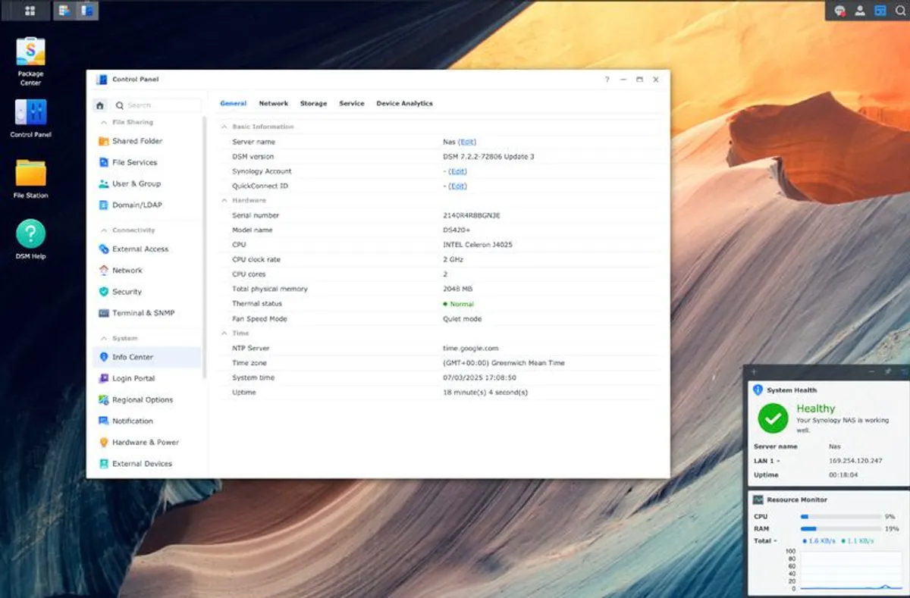The image size is (910, 598).
Task: Switch to Device Analytics tab
Action: click(405, 103)
